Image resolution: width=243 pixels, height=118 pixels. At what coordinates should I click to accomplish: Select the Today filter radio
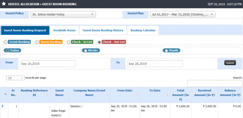(7, 51)
